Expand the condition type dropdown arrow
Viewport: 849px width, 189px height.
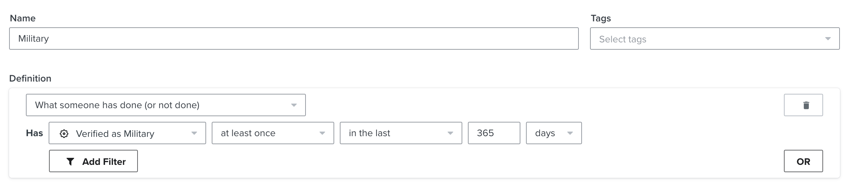[294, 105]
